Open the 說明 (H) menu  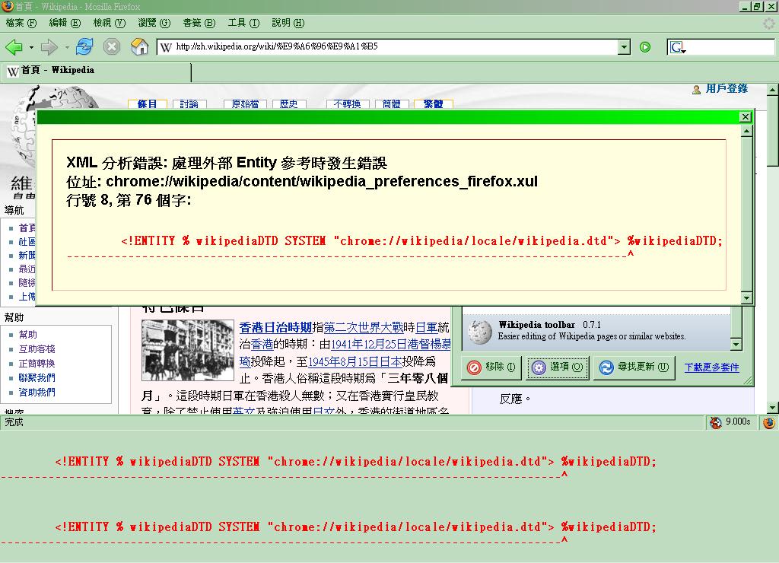[x=288, y=23]
